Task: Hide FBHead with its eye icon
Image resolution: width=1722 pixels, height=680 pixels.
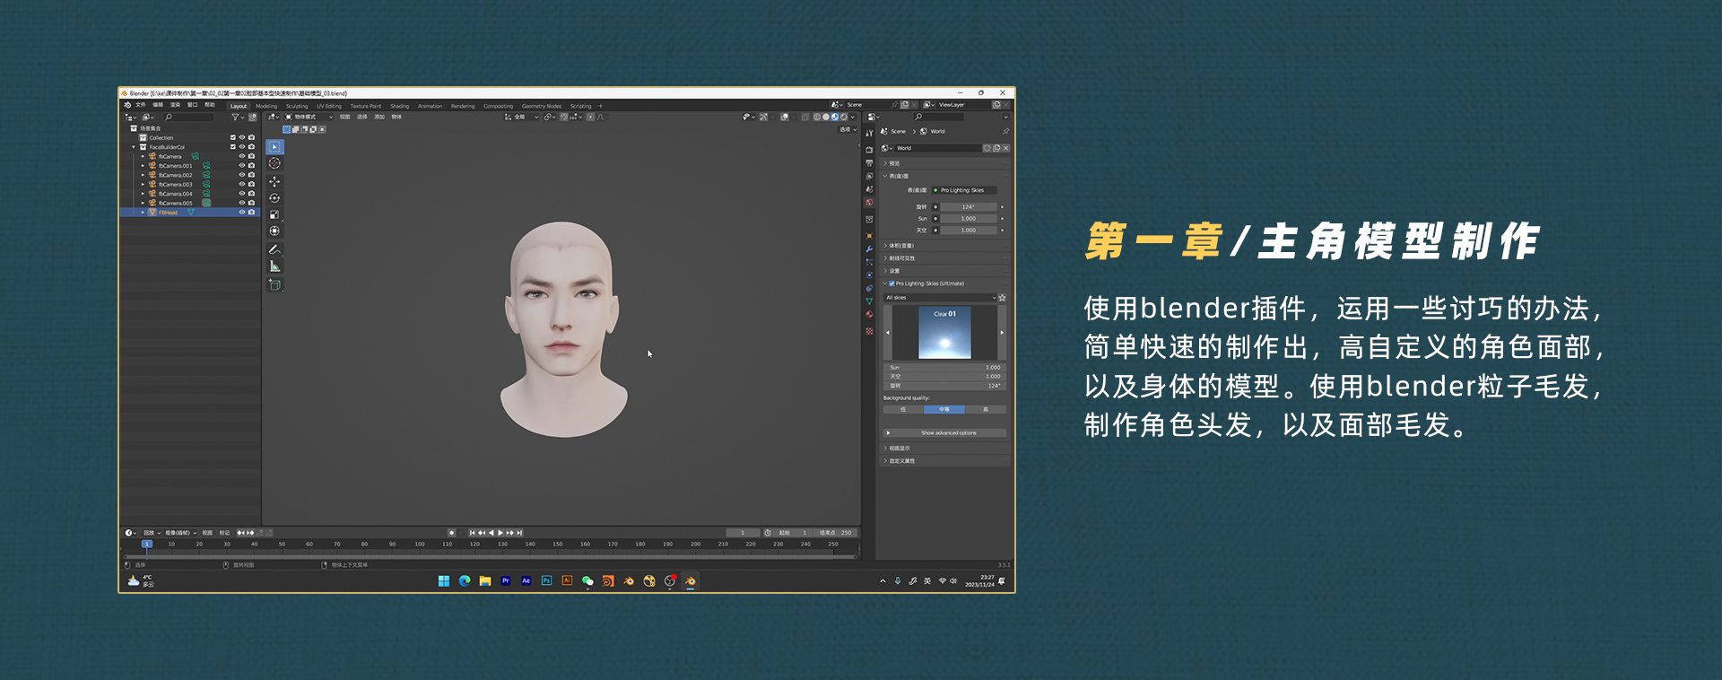Action: [242, 213]
